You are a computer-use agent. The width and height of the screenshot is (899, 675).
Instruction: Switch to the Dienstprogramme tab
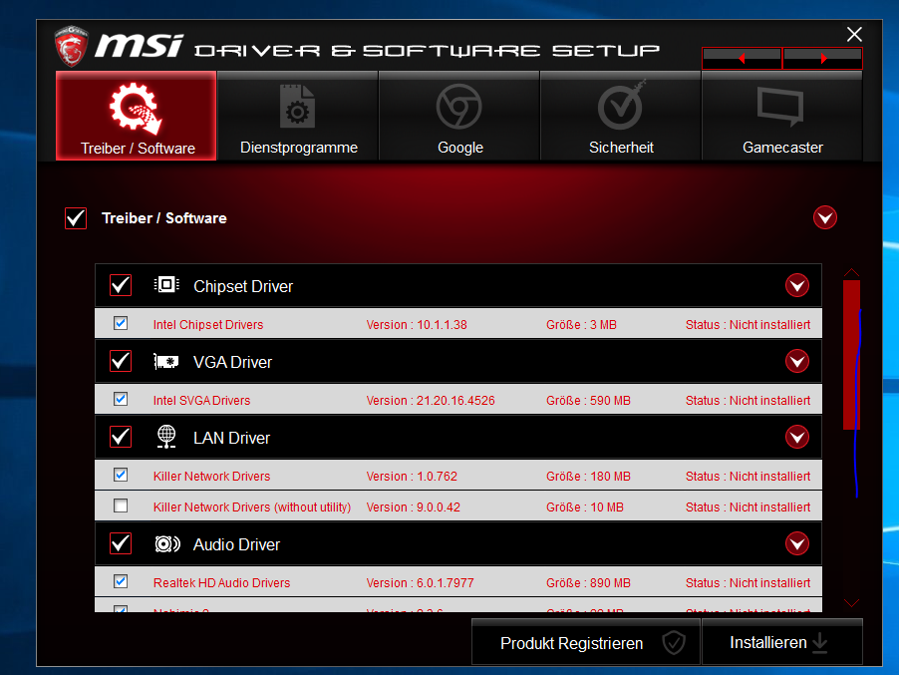click(x=298, y=116)
